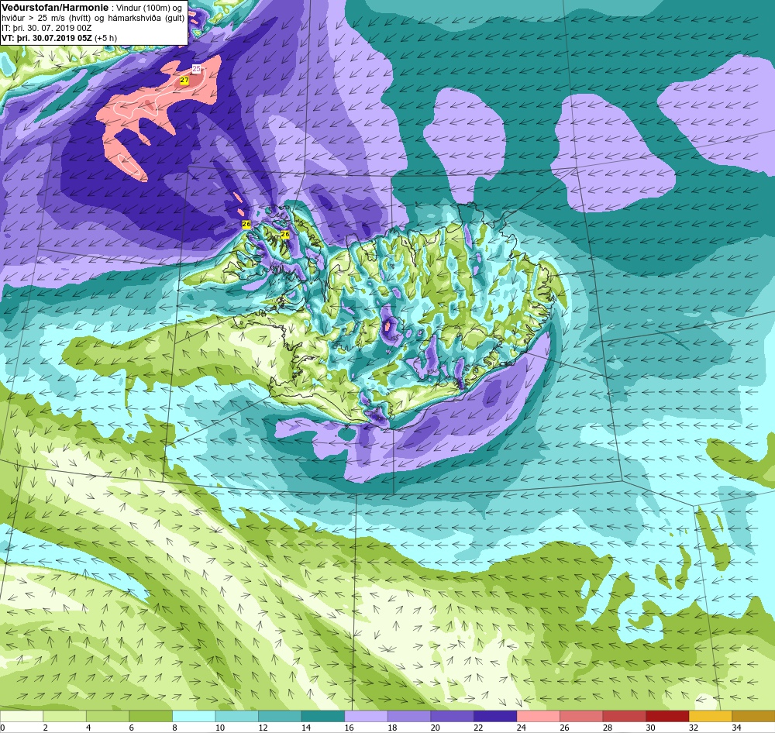Image resolution: width=775 pixels, height=733 pixels.
Task: Click the legend scale value "10"
Action: [220, 728]
